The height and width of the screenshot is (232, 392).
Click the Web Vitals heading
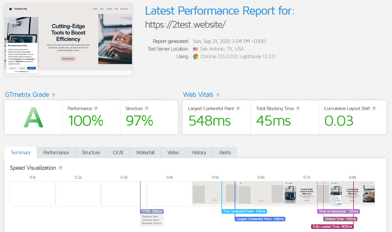(x=198, y=95)
